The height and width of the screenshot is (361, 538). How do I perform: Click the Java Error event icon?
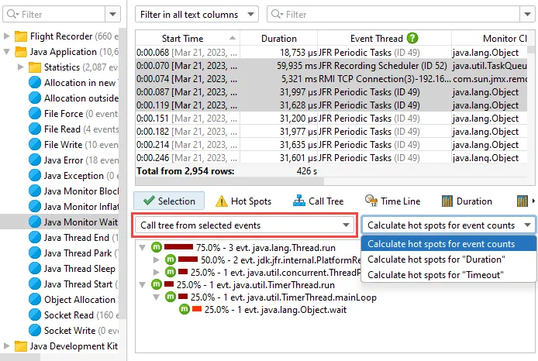[35, 160]
